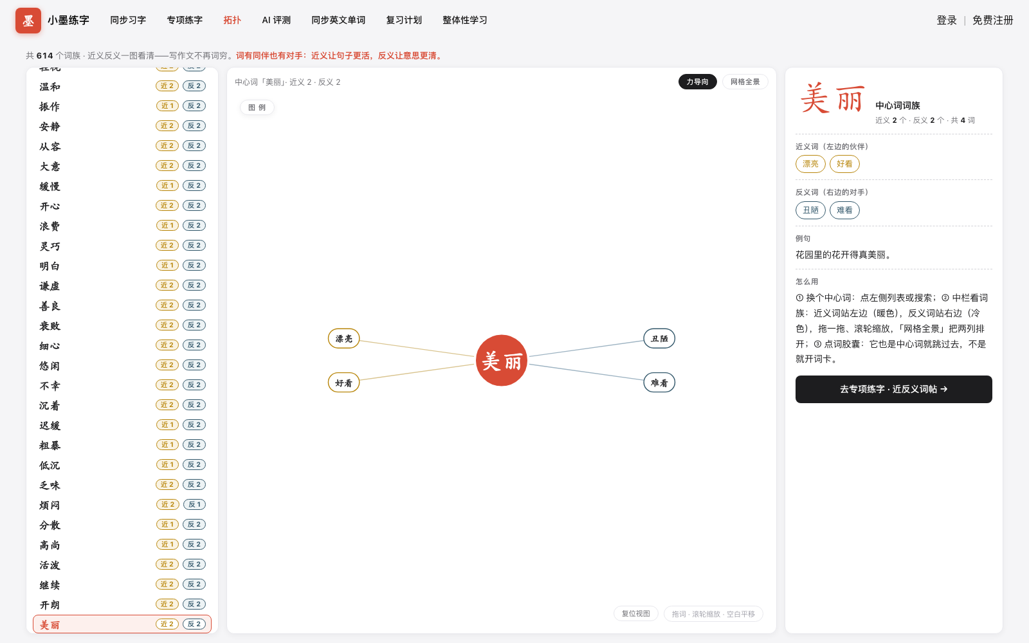Select 灵巧 in the word list

tap(122, 246)
